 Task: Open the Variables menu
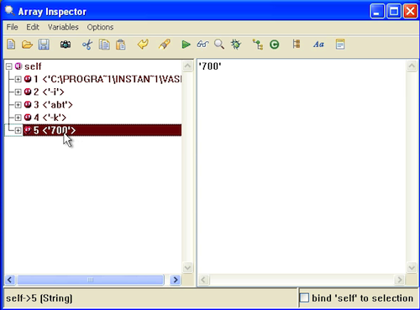tap(63, 27)
